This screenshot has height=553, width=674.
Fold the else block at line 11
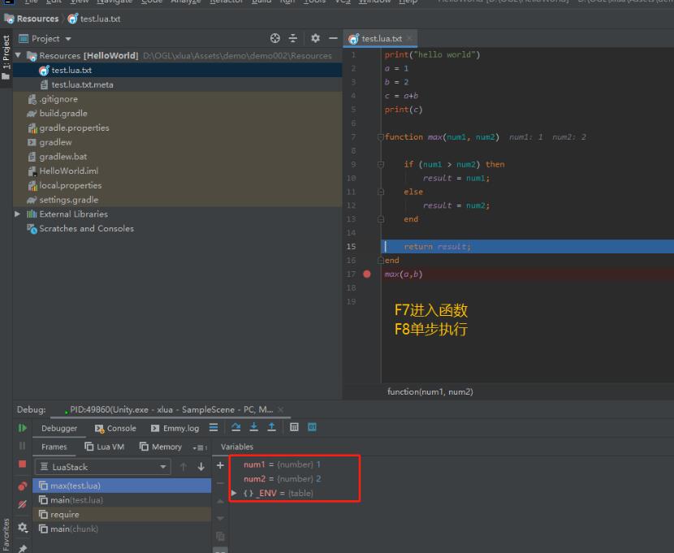tap(380, 192)
